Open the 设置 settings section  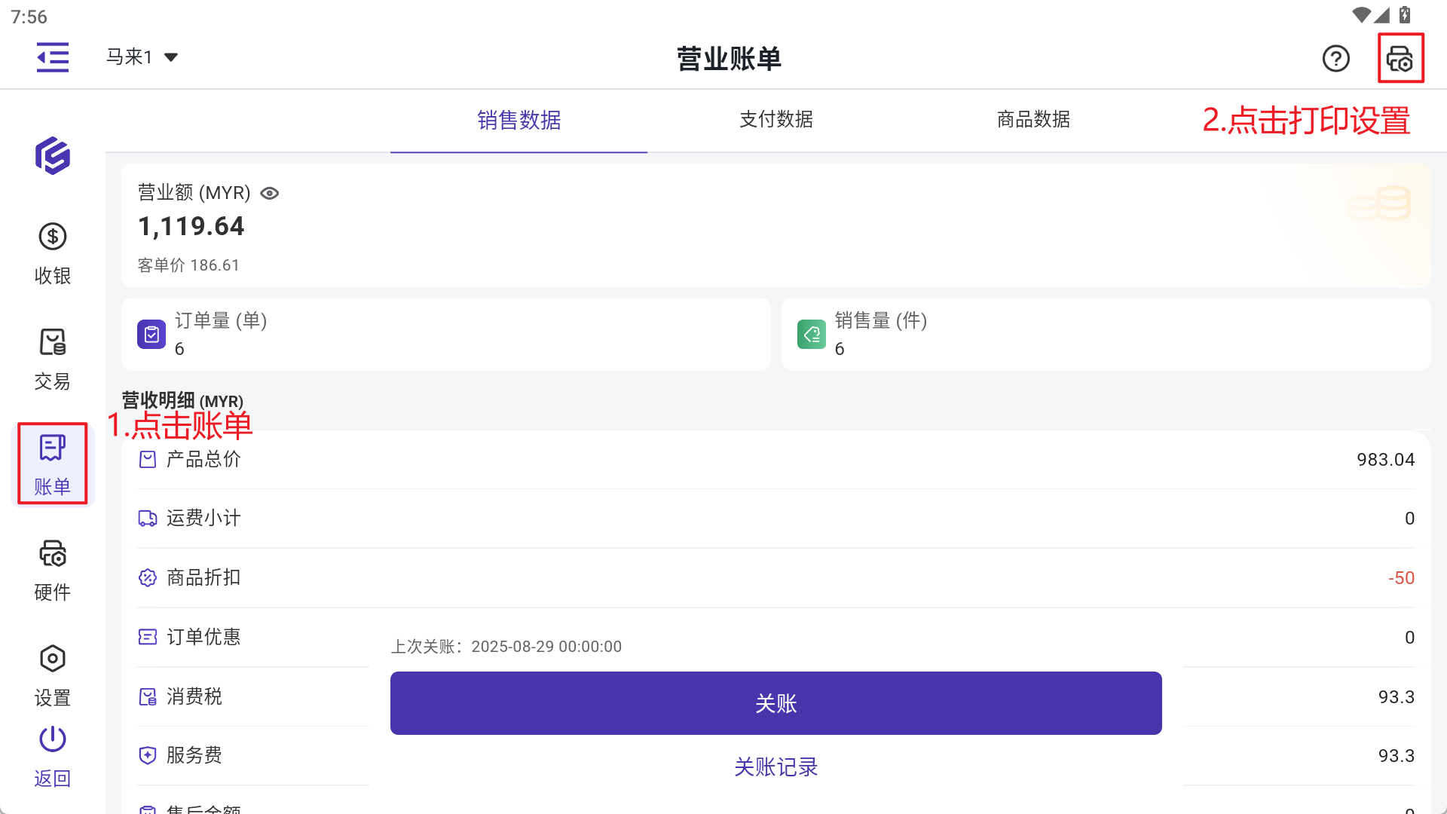52,675
